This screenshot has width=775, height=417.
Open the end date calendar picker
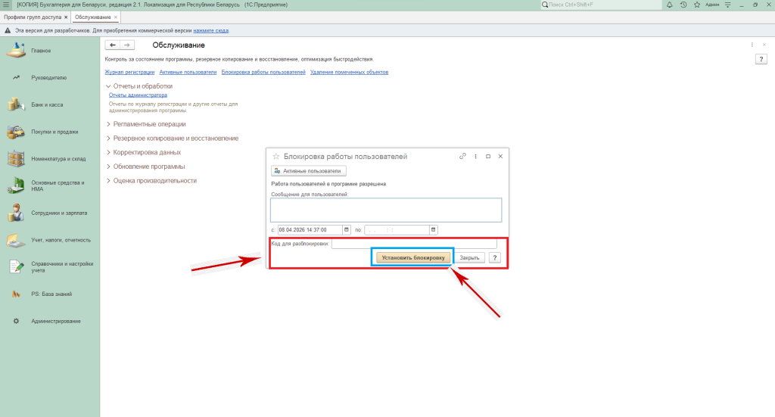(433, 229)
